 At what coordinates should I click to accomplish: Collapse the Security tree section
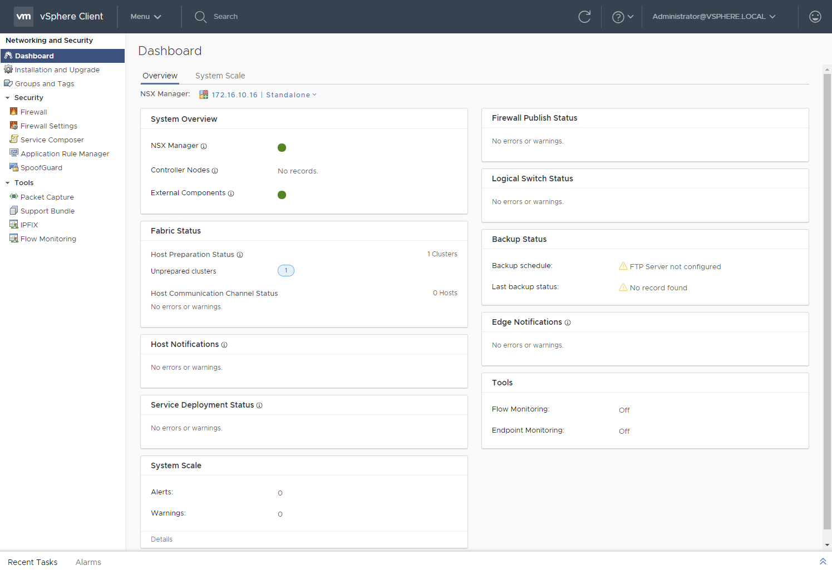coord(8,98)
